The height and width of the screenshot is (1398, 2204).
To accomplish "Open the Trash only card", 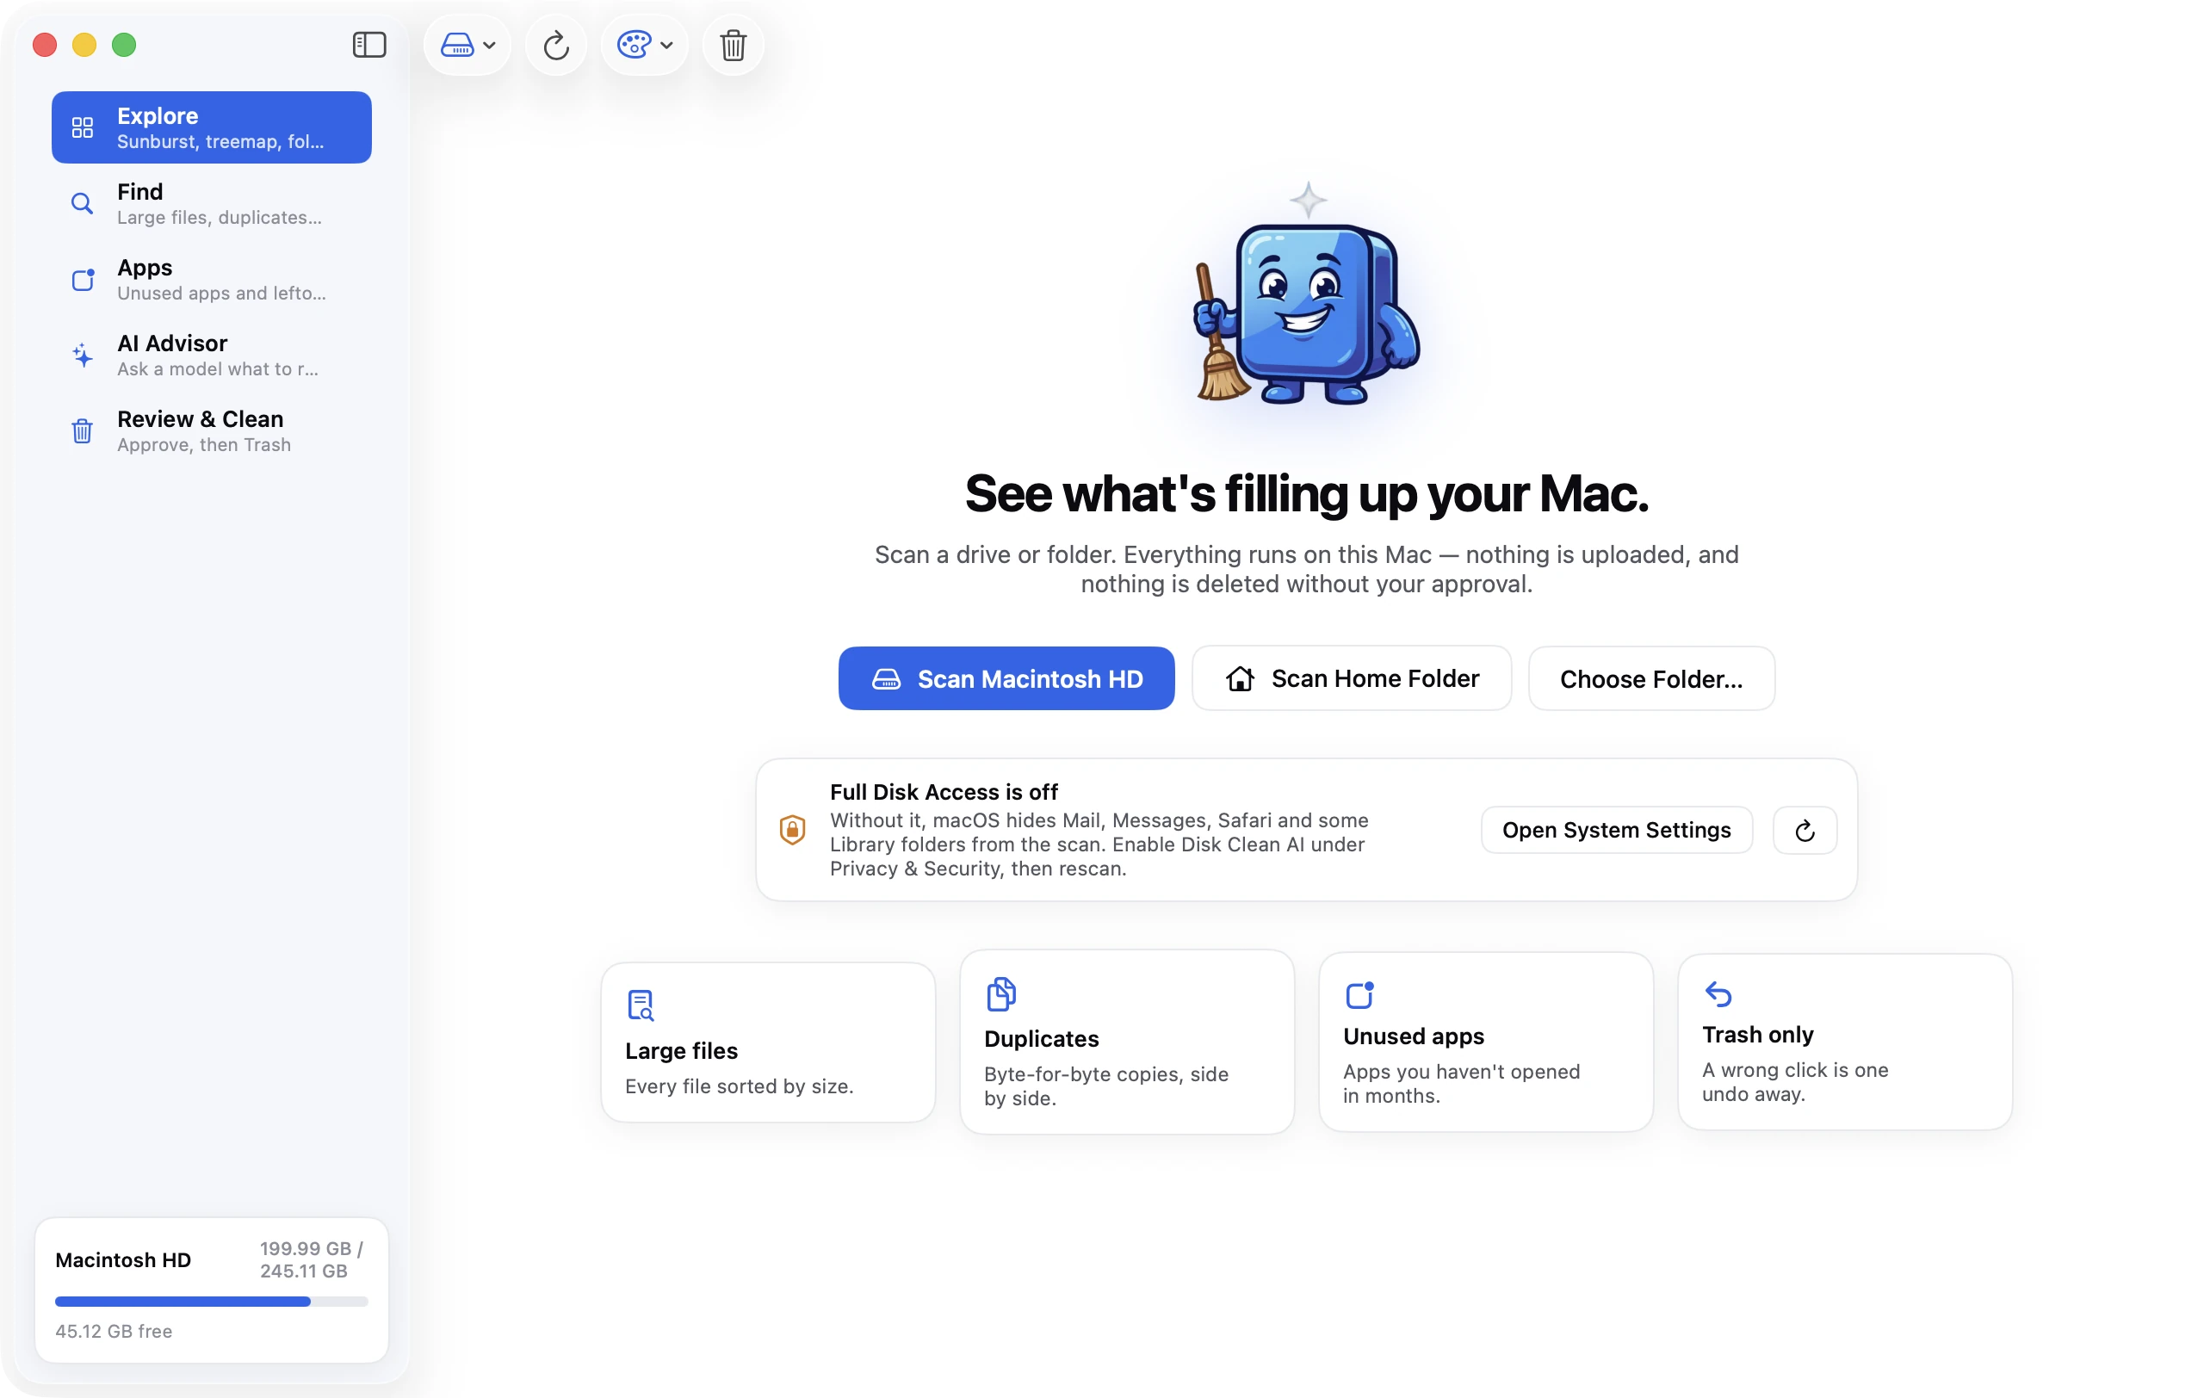I will pyautogui.click(x=1844, y=1042).
